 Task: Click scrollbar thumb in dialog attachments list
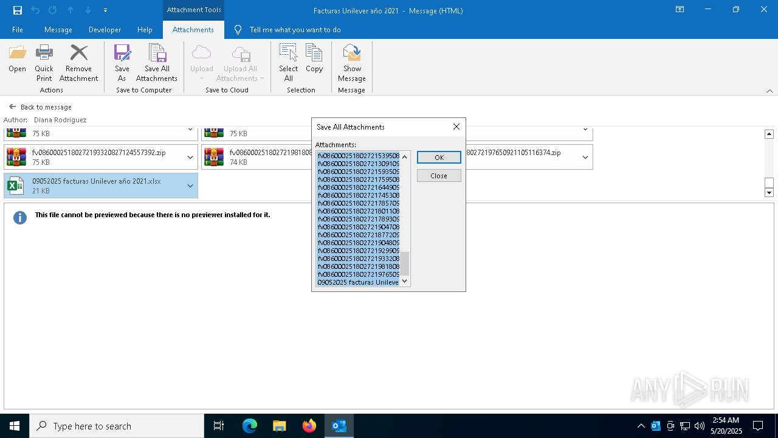coord(405,263)
